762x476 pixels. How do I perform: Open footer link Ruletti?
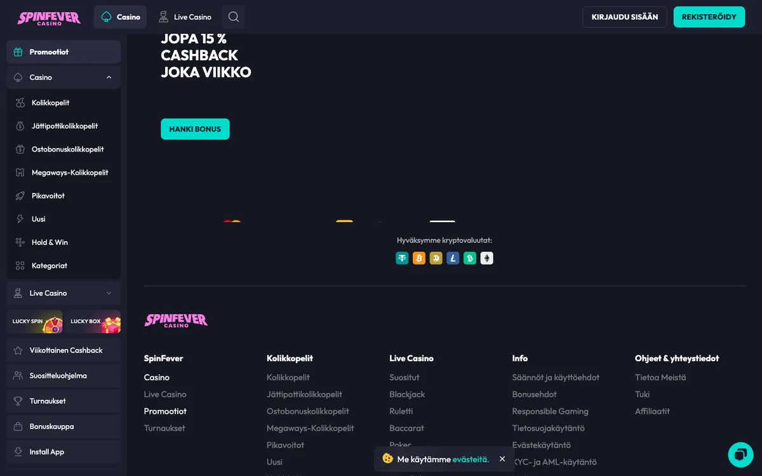coord(401,411)
